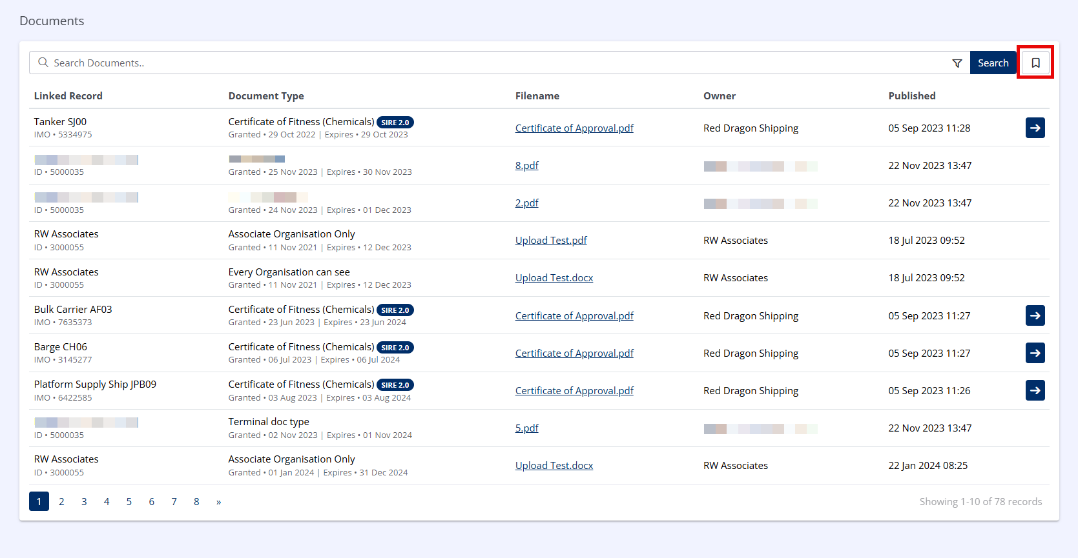Click the Published column header
1078x558 pixels.
pyautogui.click(x=911, y=95)
